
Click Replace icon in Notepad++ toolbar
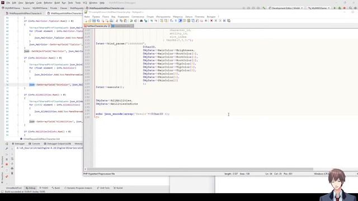pos(145,21)
